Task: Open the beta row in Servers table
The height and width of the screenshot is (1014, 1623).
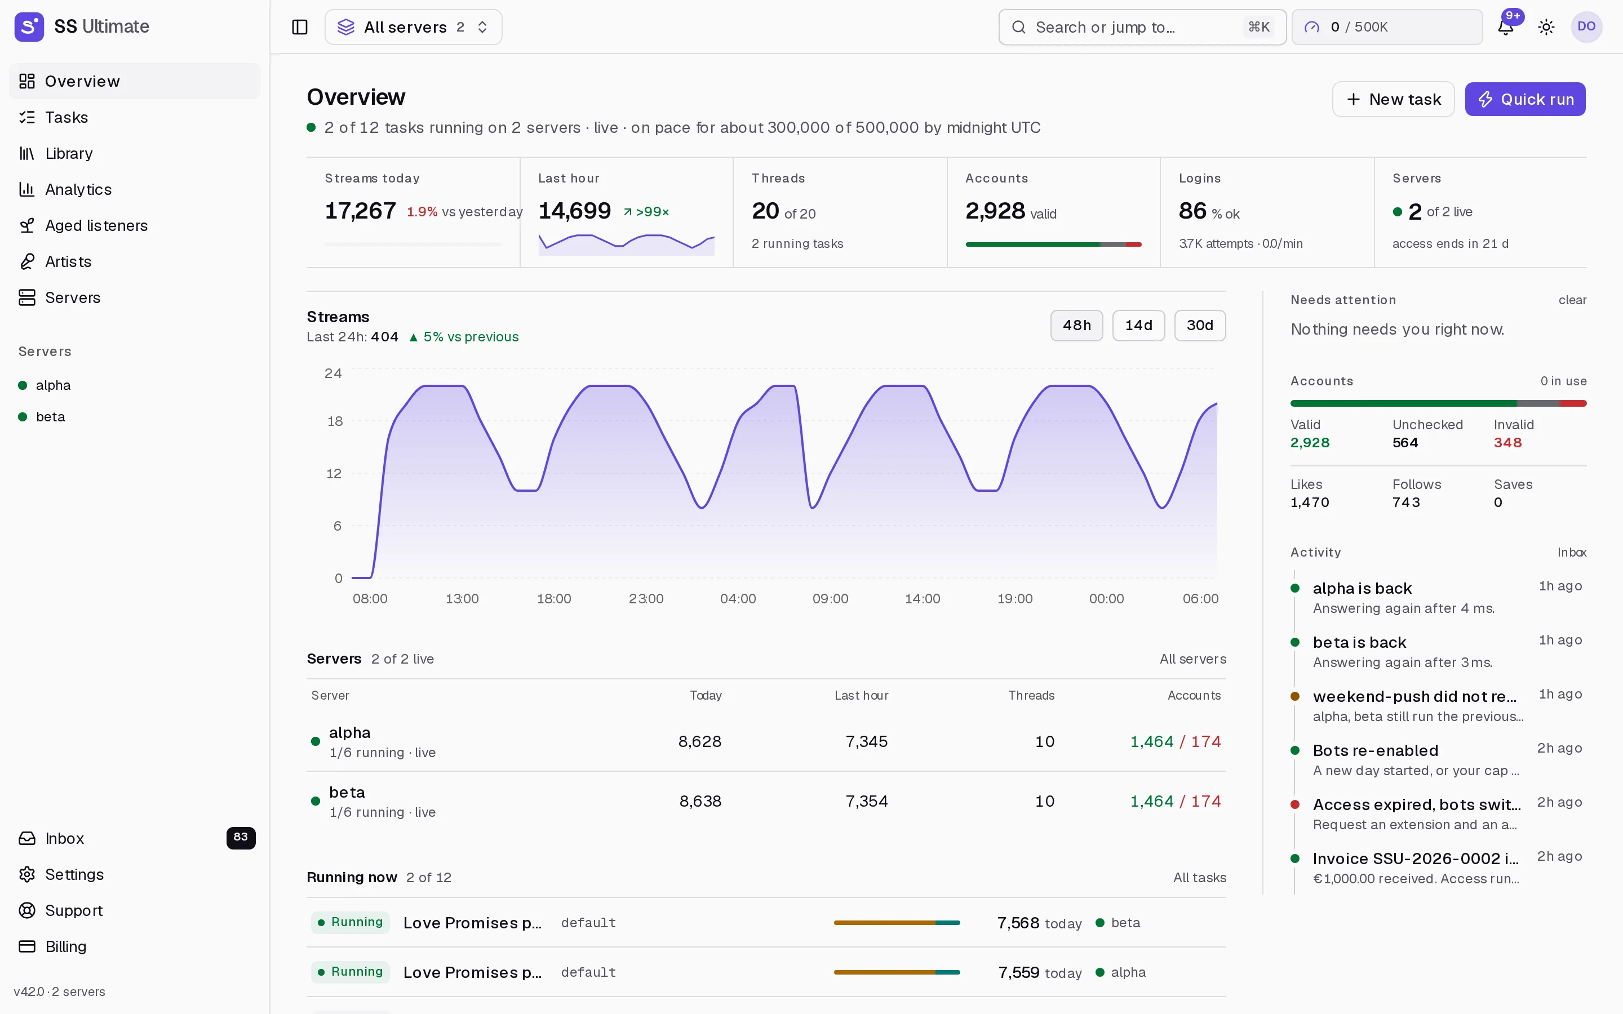Action: 766,800
